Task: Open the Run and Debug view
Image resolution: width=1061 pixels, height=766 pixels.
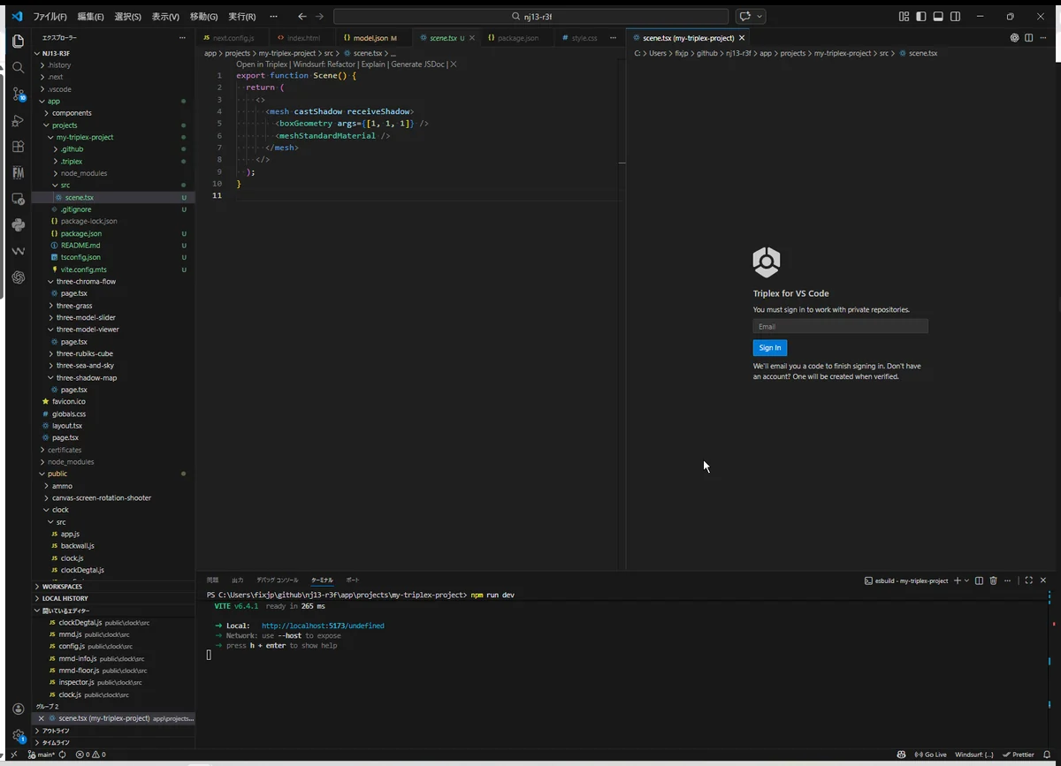Action: [x=18, y=120]
